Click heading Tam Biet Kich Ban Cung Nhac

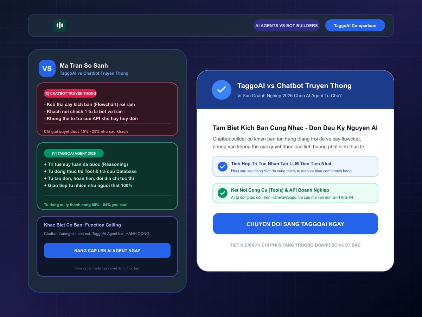[295, 128]
